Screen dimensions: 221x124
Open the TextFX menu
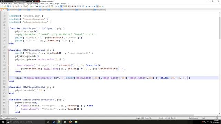pos(51,4)
